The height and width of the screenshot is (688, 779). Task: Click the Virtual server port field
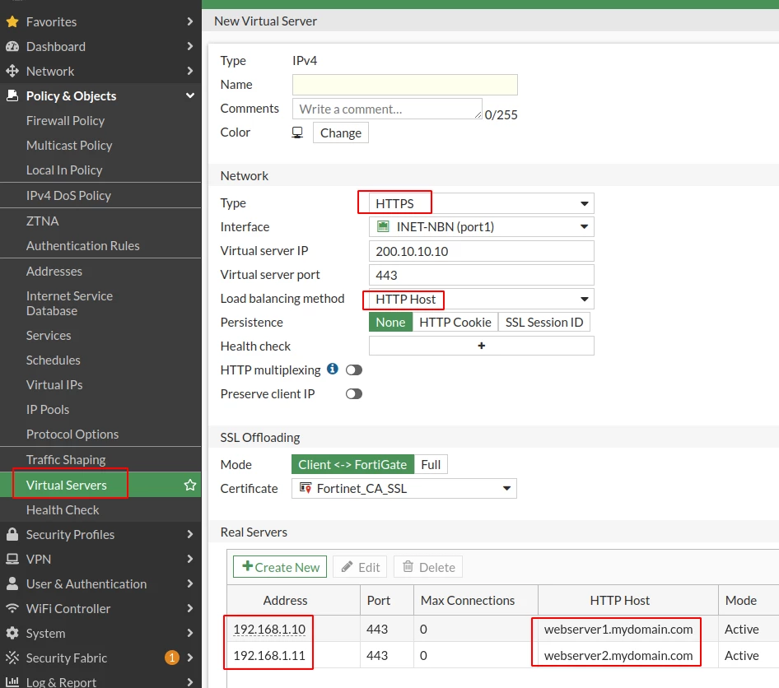tap(482, 275)
